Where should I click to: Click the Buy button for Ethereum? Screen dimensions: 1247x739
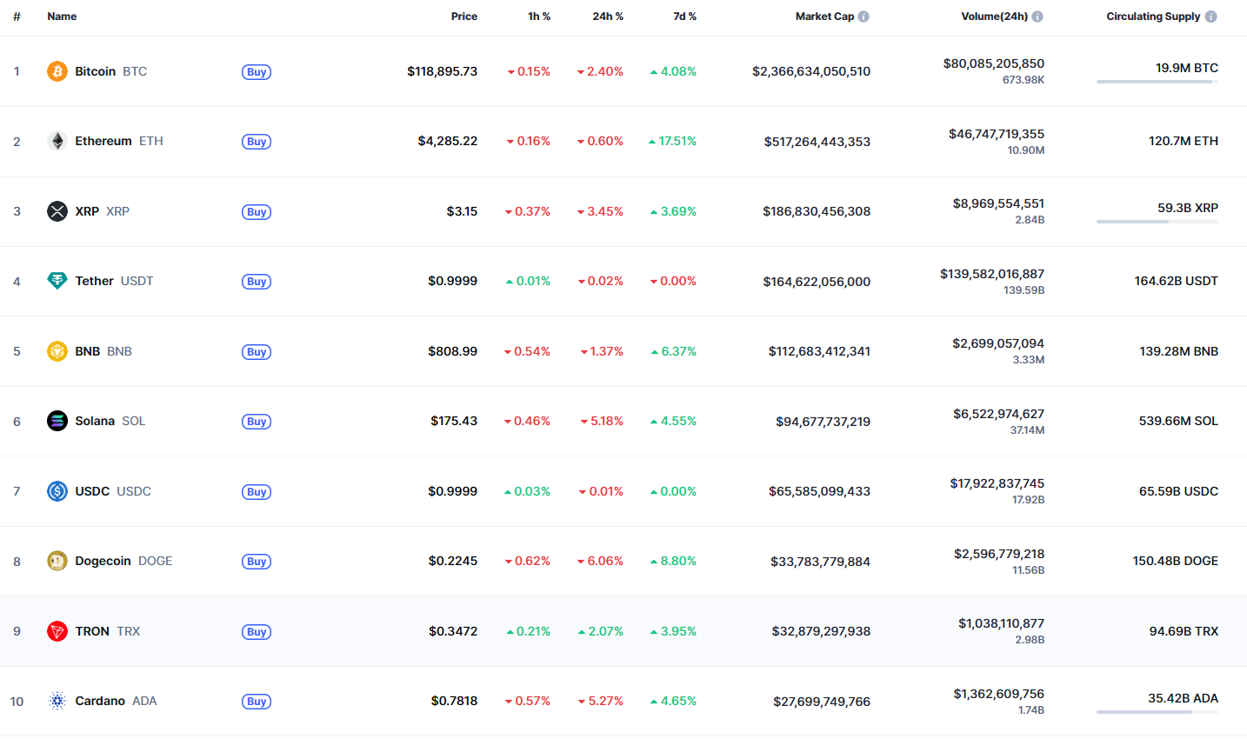pyautogui.click(x=257, y=142)
